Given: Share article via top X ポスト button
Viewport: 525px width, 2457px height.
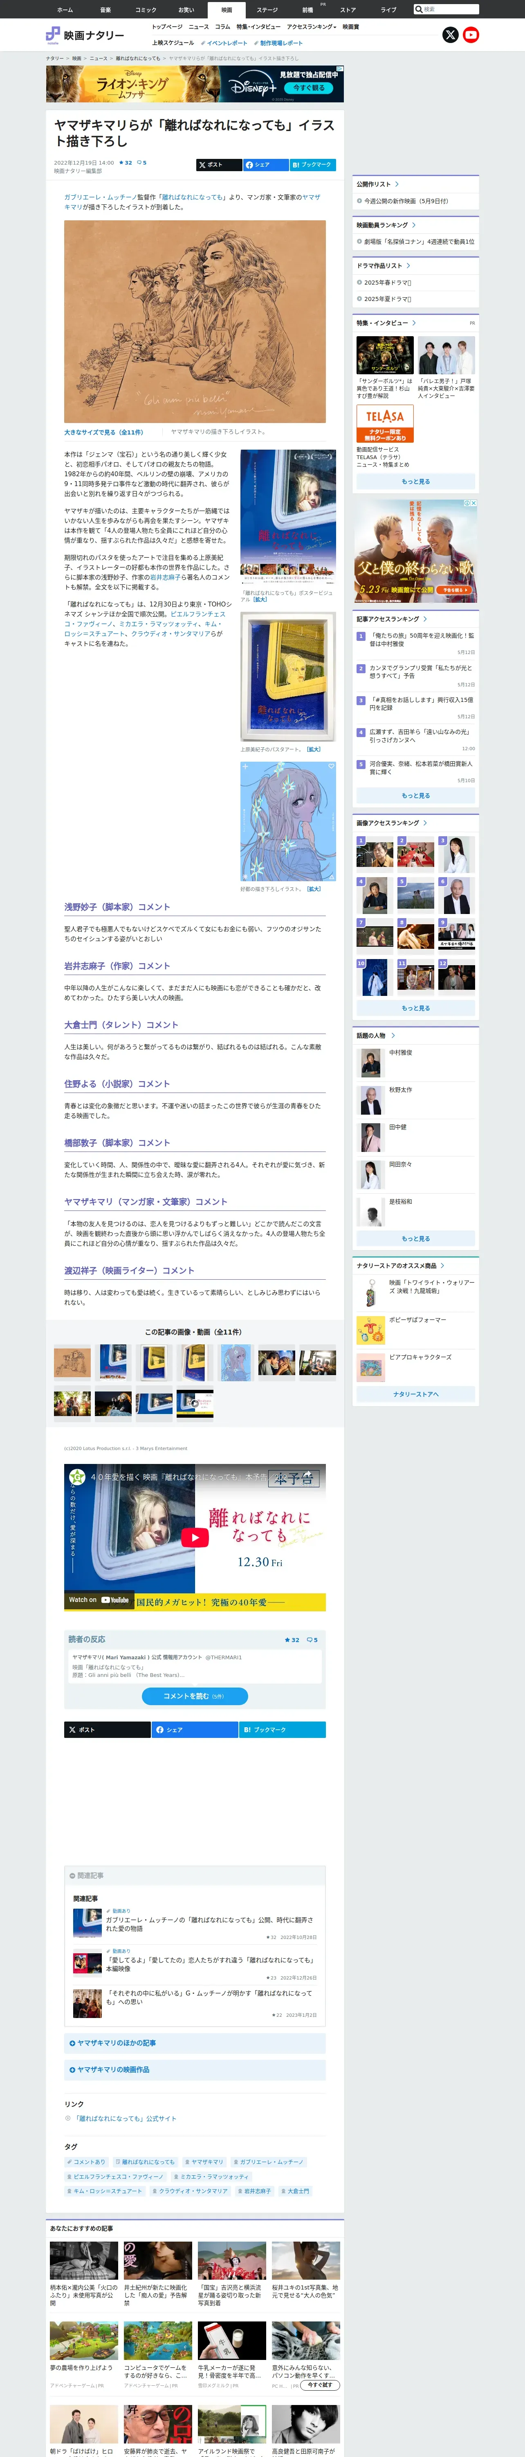Looking at the screenshot, I should pyautogui.click(x=219, y=165).
